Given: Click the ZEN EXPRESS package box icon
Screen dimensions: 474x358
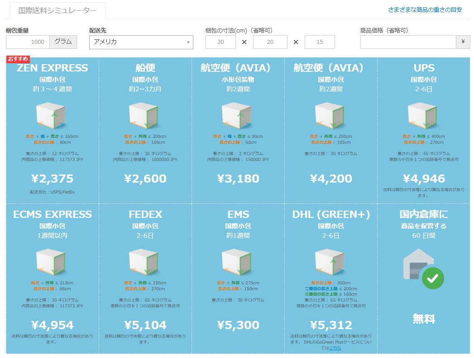Looking at the screenshot, I should point(51,116).
